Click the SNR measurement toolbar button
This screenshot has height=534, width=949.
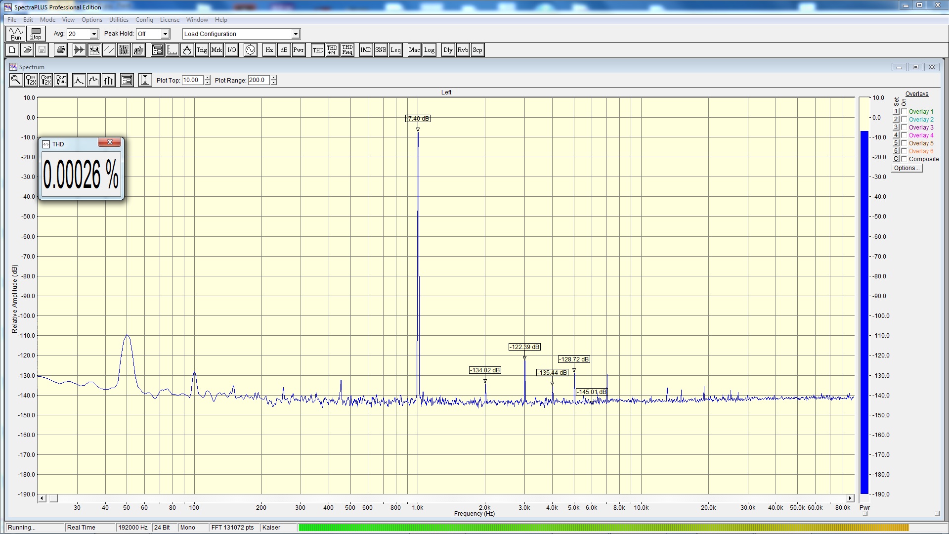click(381, 50)
